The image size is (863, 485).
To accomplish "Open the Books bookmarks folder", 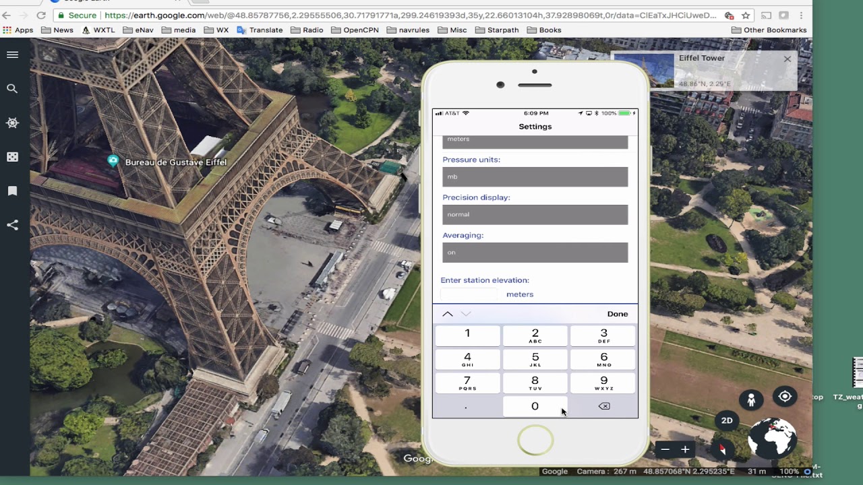I will coord(544,30).
